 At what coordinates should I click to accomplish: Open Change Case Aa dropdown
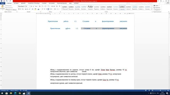pos(36,6)
